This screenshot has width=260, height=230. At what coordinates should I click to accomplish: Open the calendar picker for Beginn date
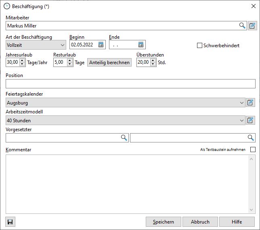pyautogui.click(x=101, y=45)
